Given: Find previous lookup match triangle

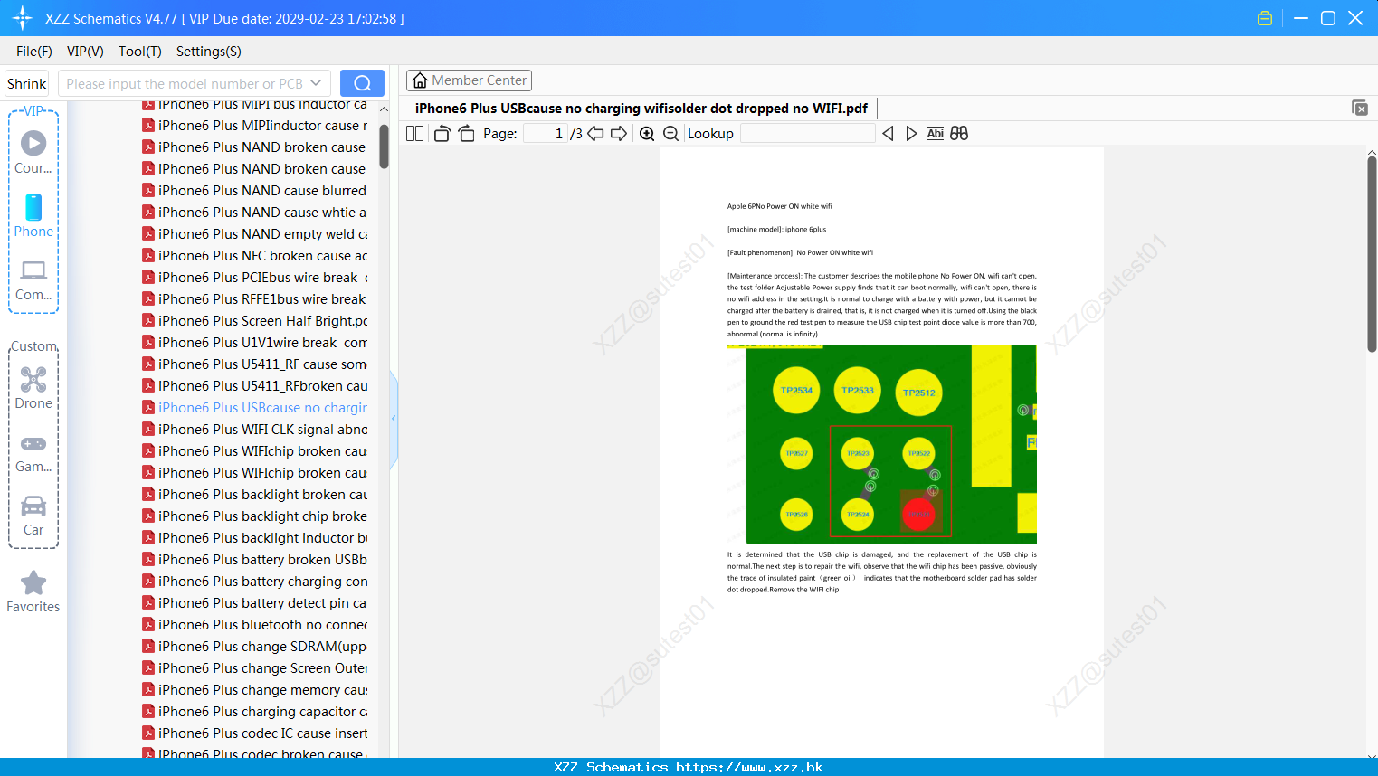Looking at the screenshot, I should [888, 134].
